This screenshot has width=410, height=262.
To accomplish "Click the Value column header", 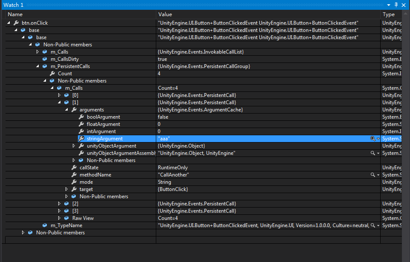I will click(x=268, y=14).
